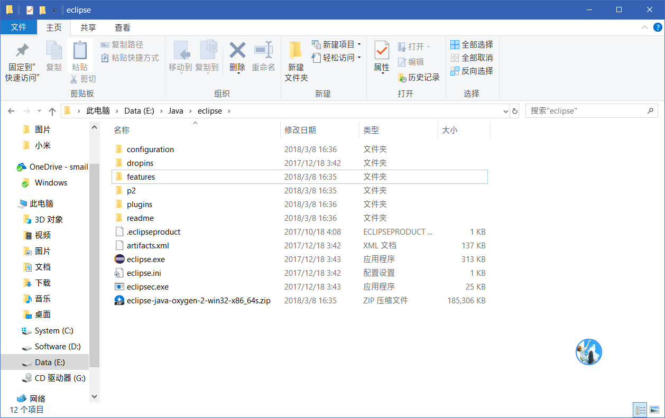
Task: Sort by Name (名称) column header
Action: pyautogui.click(x=195, y=130)
